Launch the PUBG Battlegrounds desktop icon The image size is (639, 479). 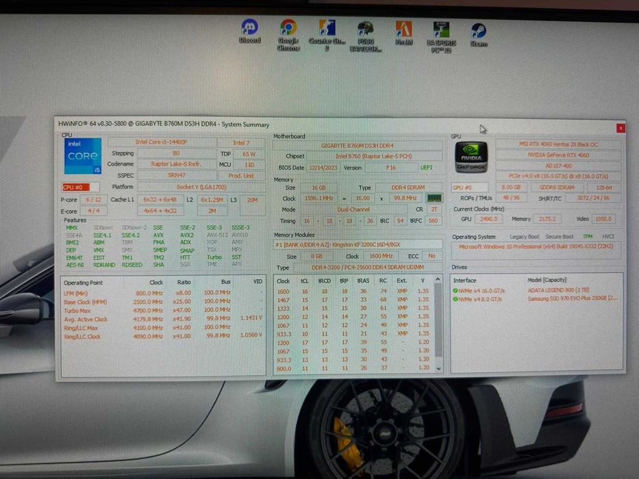click(366, 36)
